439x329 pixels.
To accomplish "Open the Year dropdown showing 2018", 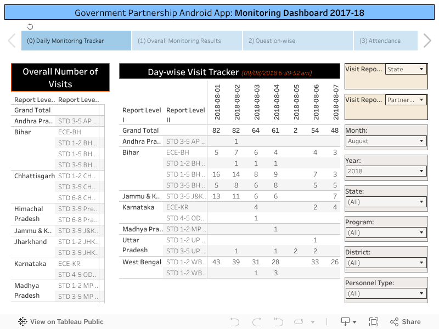I will point(386,171).
